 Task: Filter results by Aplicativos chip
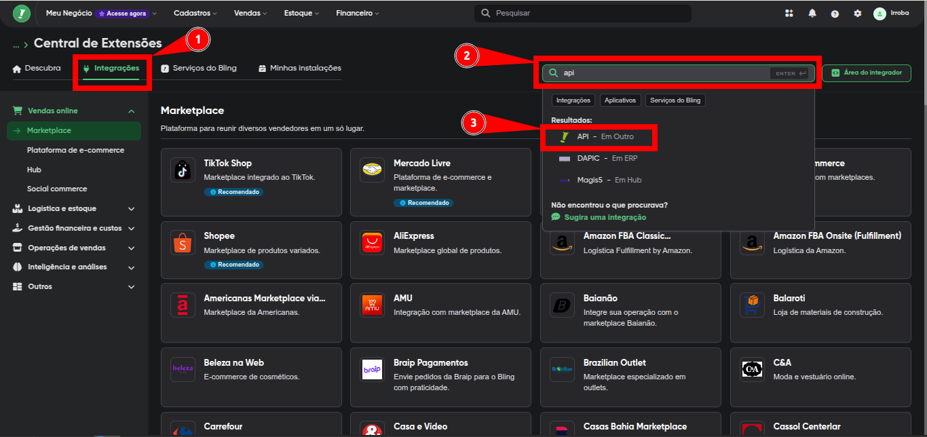coord(620,100)
